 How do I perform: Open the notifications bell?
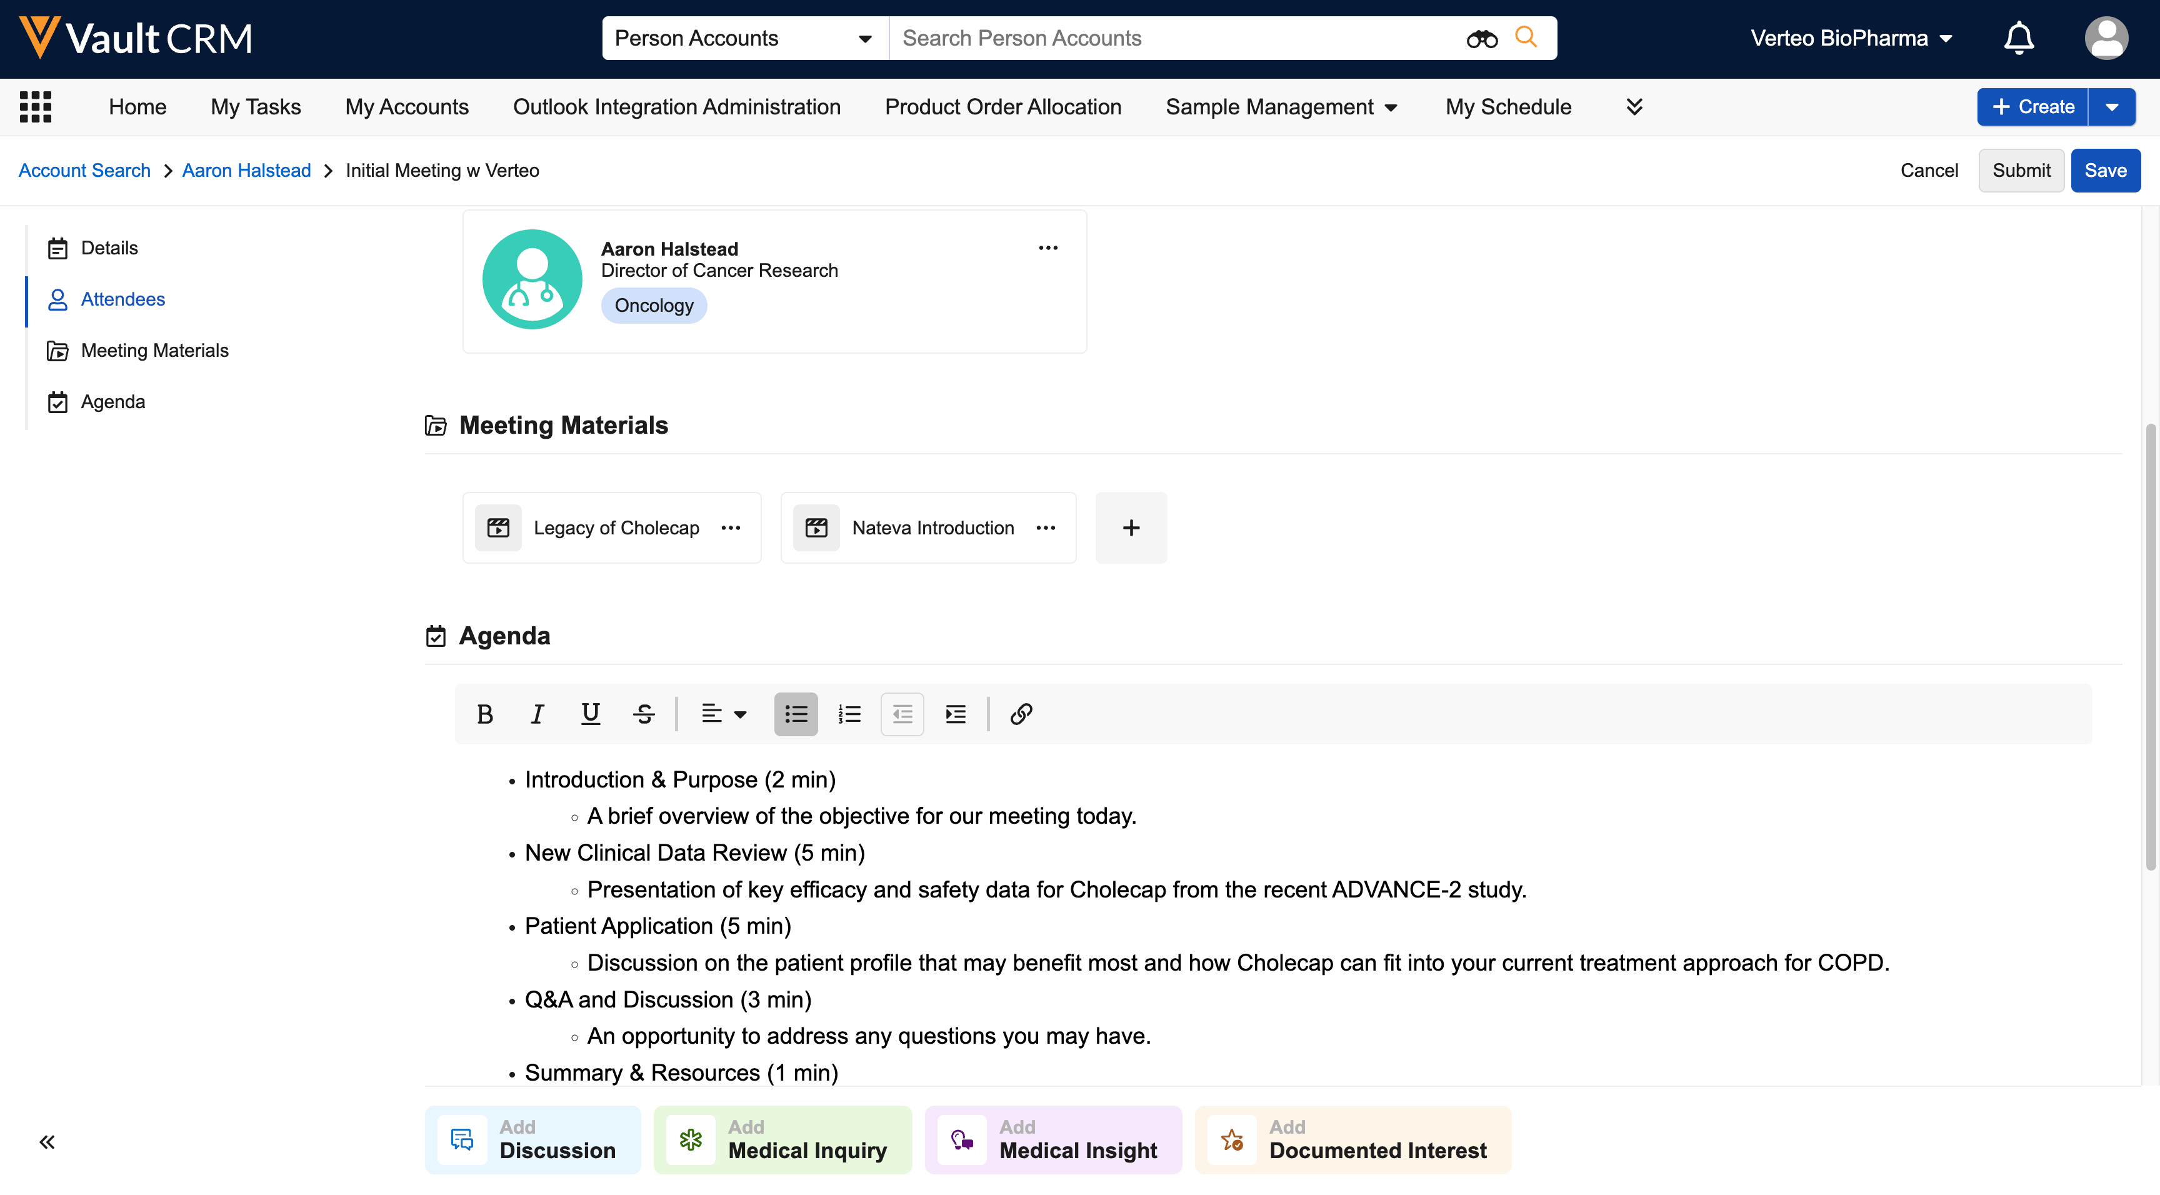click(2018, 39)
